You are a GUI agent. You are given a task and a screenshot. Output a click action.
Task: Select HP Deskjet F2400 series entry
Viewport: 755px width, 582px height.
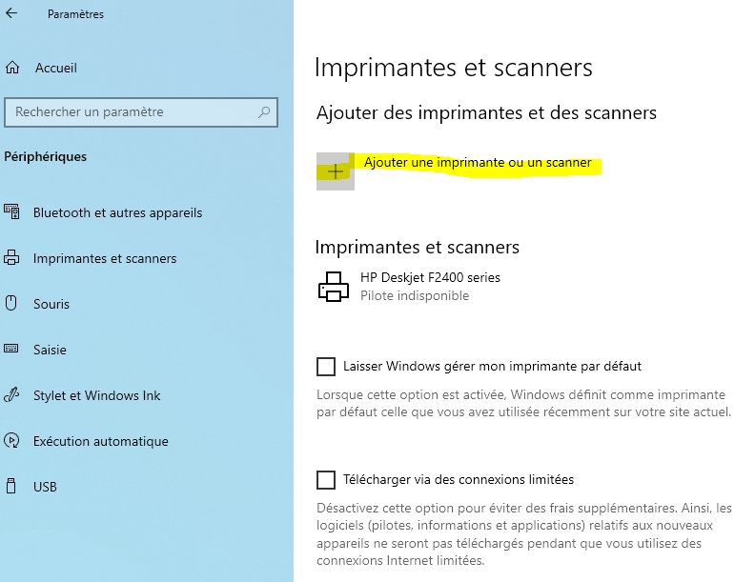tap(430, 278)
